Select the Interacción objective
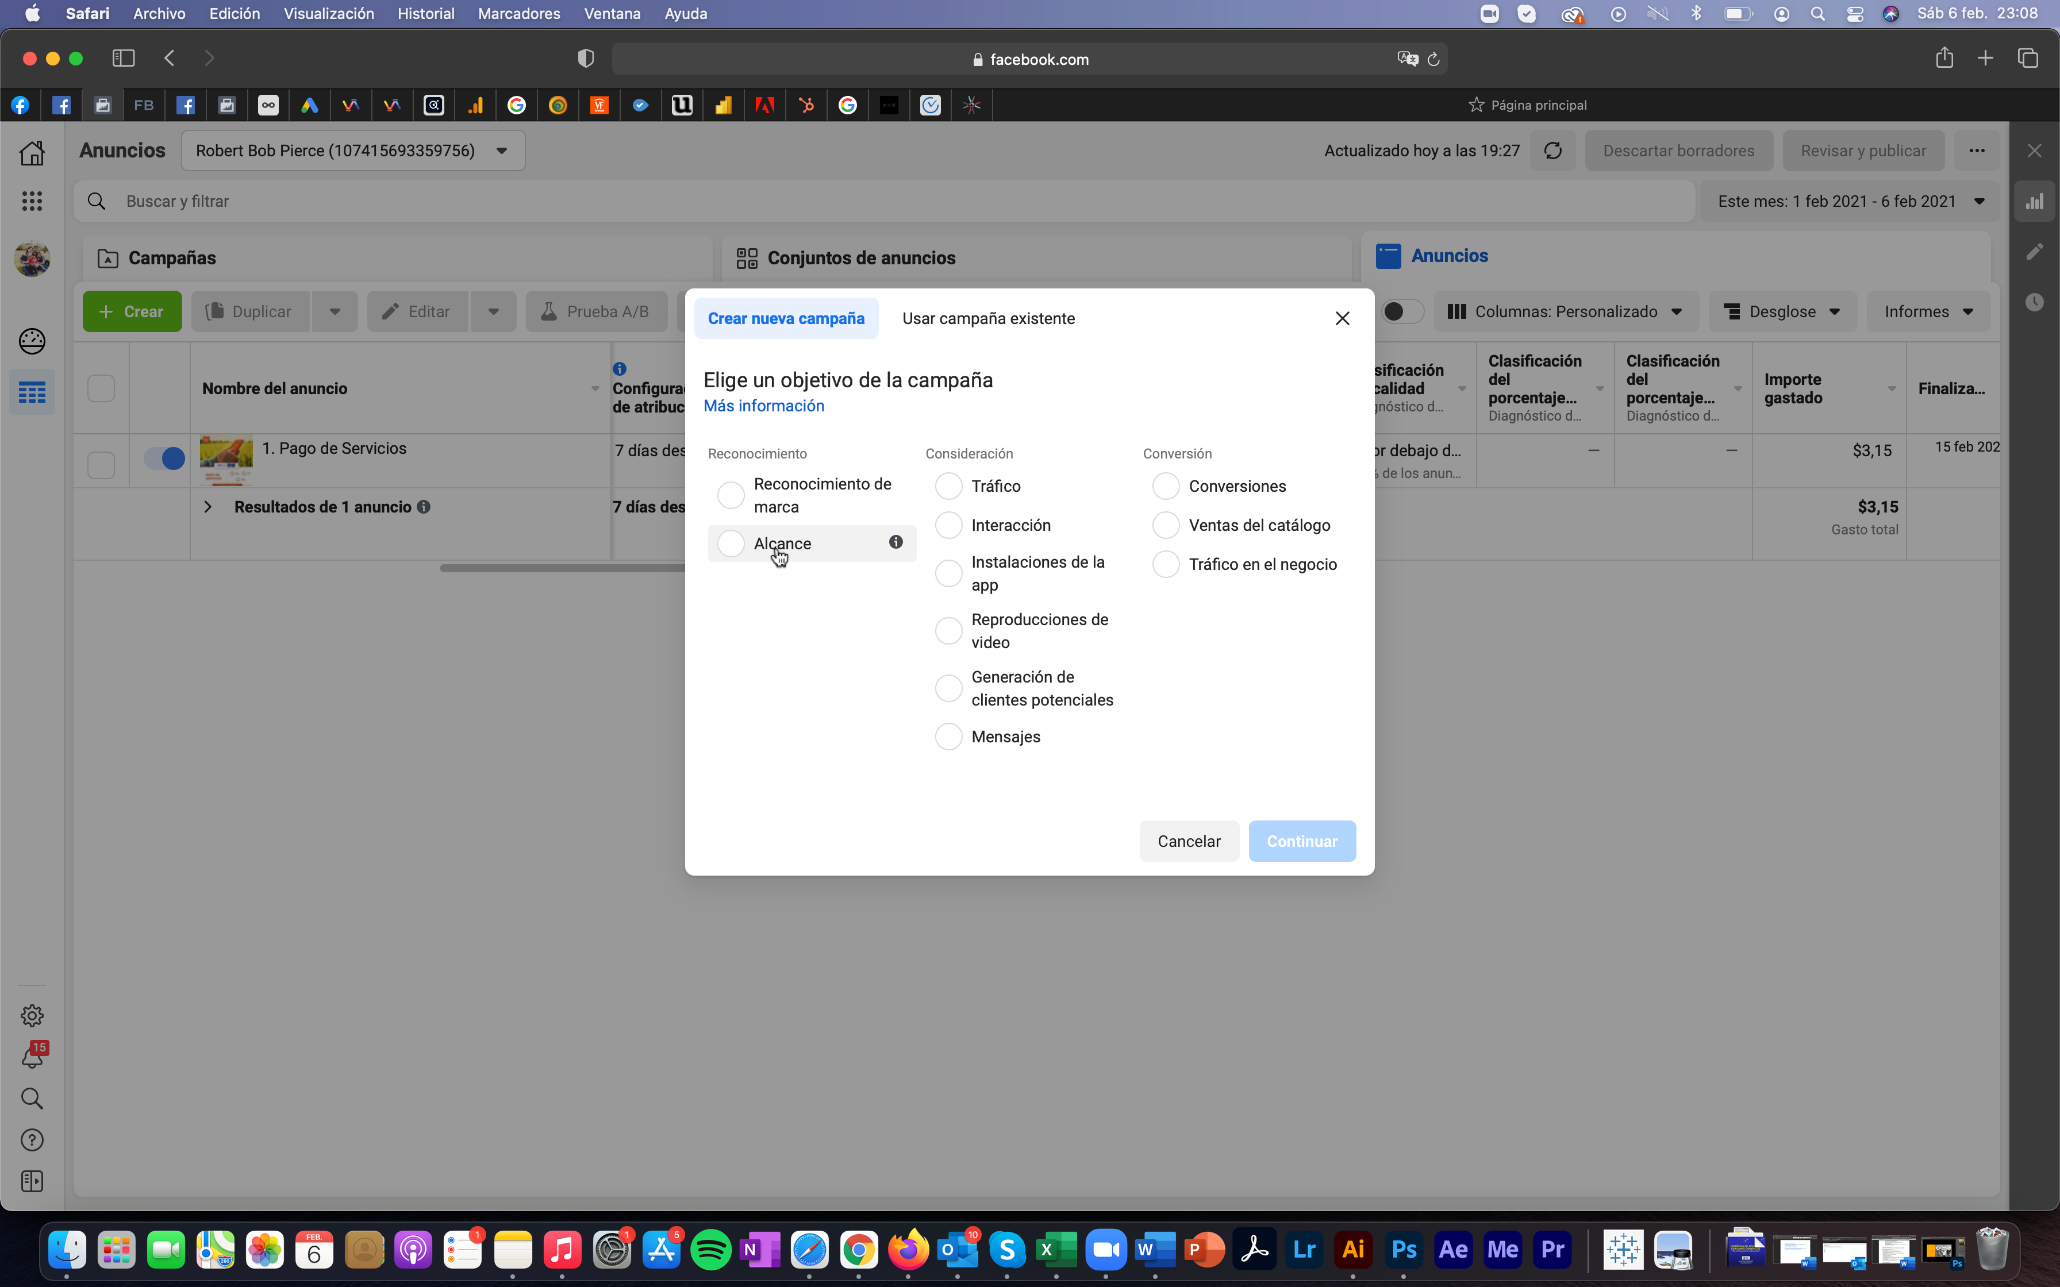The width and height of the screenshot is (2060, 1287). [948, 525]
